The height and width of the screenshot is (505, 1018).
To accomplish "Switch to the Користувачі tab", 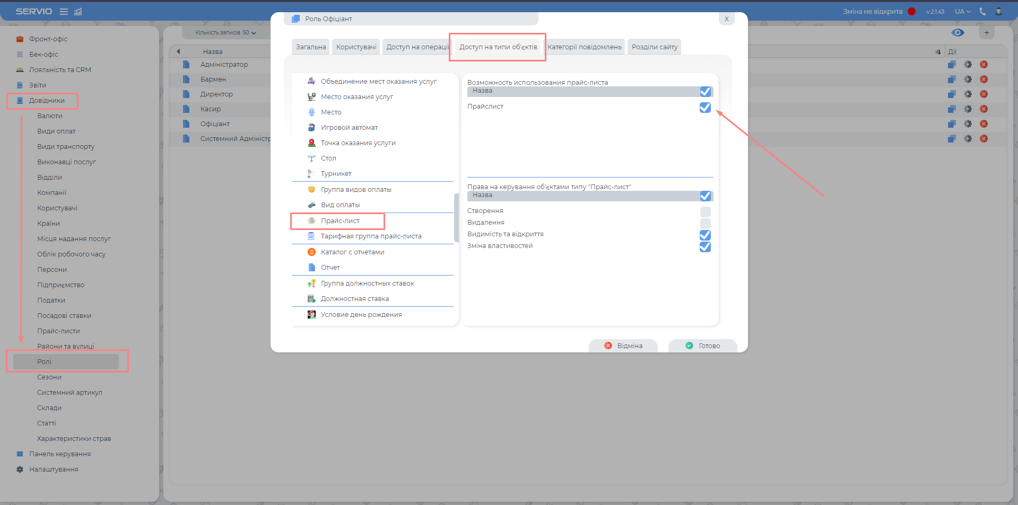I will point(356,47).
